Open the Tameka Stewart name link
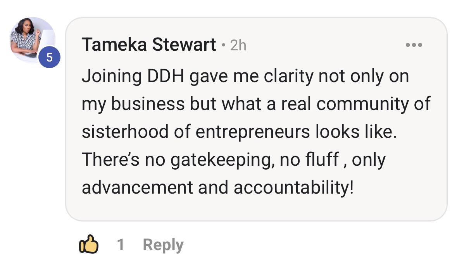The image size is (457, 261). click(x=148, y=45)
